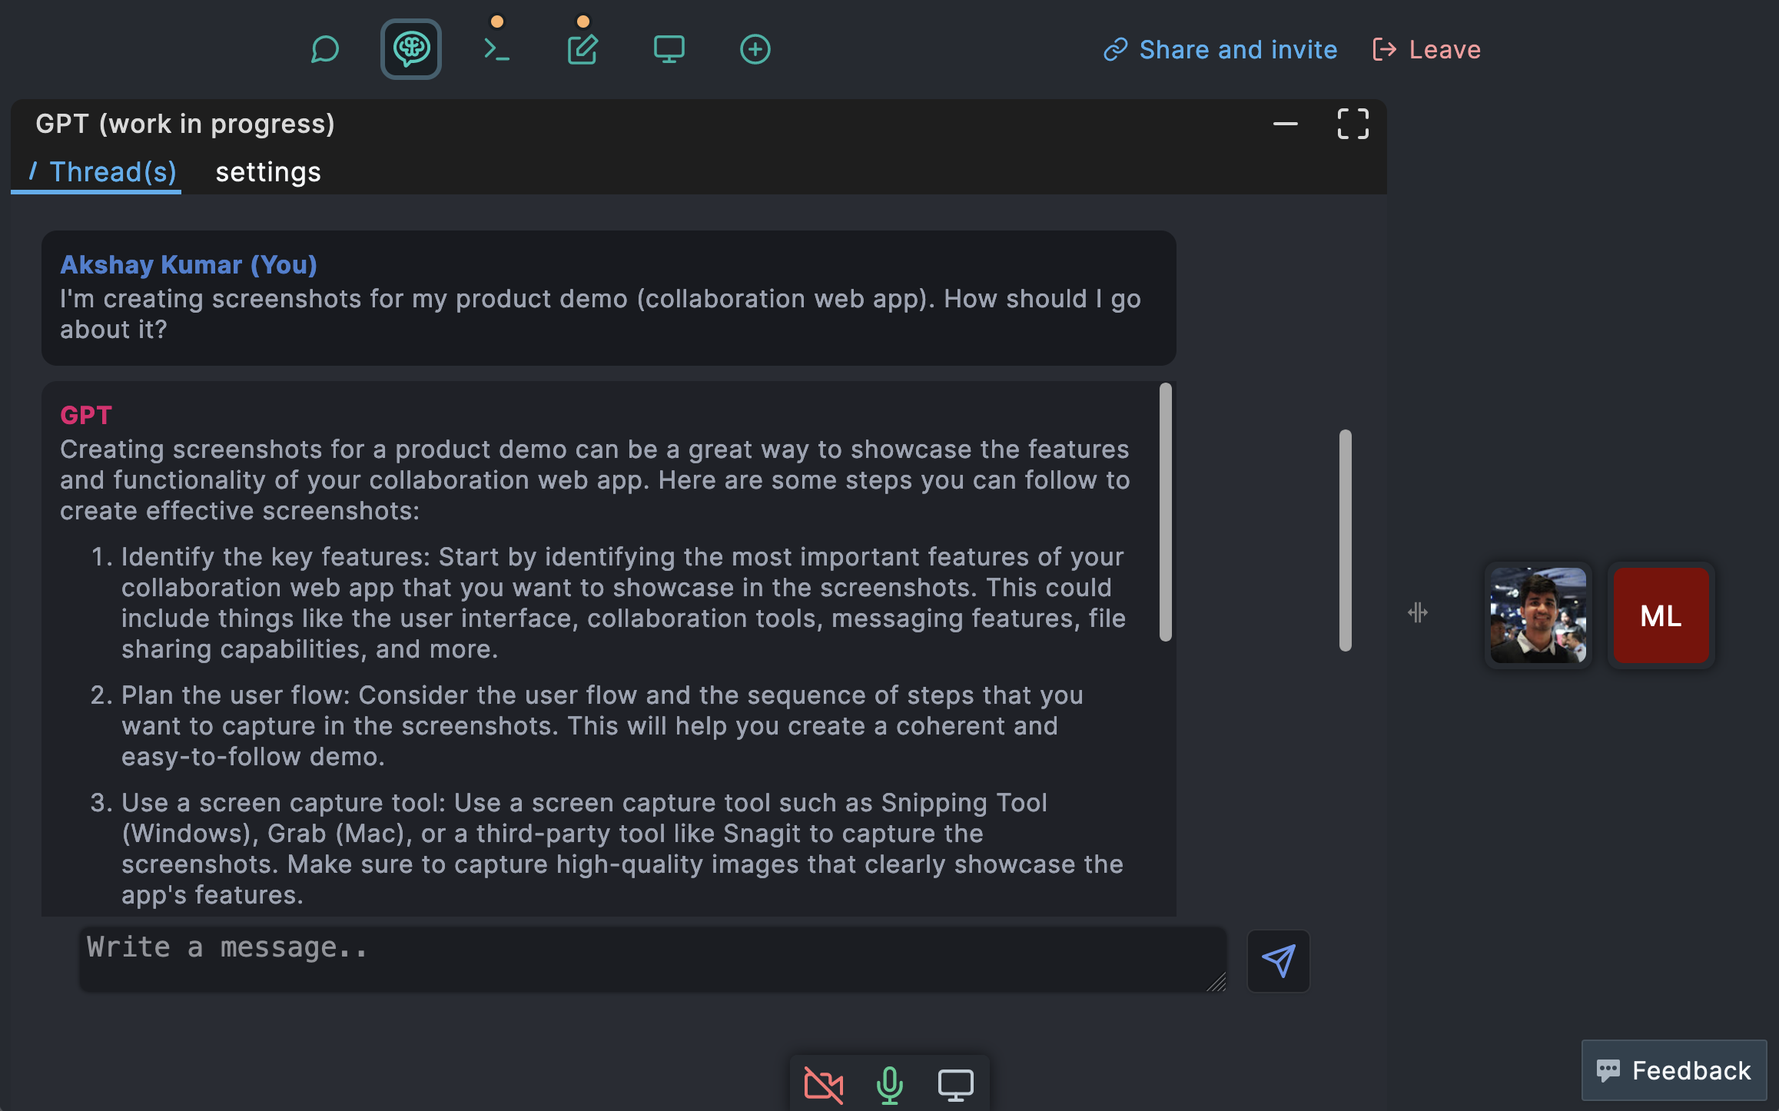The width and height of the screenshot is (1779, 1111).
Task: Minimize the GPT panel
Action: [x=1285, y=124]
